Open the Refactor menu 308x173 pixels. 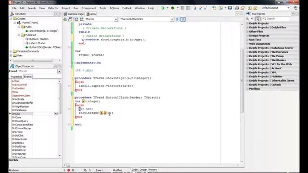[53, 8]
